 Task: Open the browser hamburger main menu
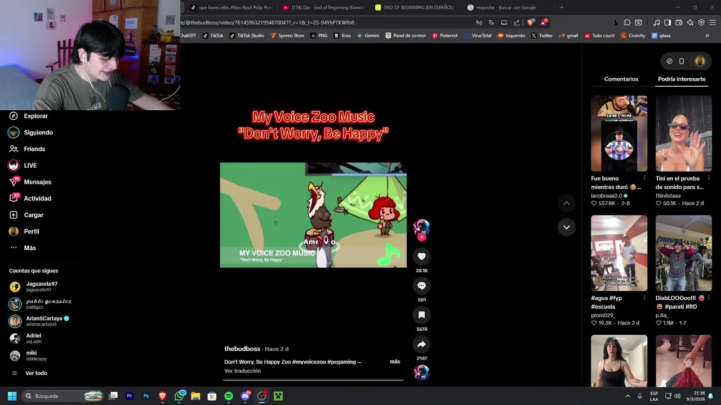(713, 22)
